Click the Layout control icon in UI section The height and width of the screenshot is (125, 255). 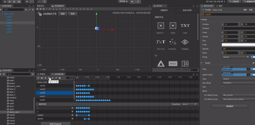coord(185,64)
